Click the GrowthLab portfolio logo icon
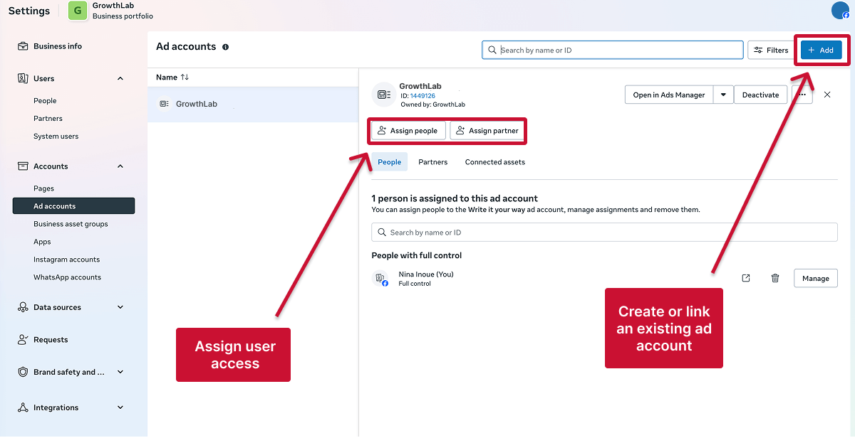855x438 pixels. point(77,11)
